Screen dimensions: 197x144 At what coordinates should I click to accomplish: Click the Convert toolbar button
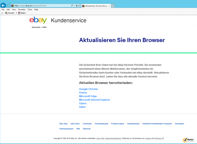[9, 13]
